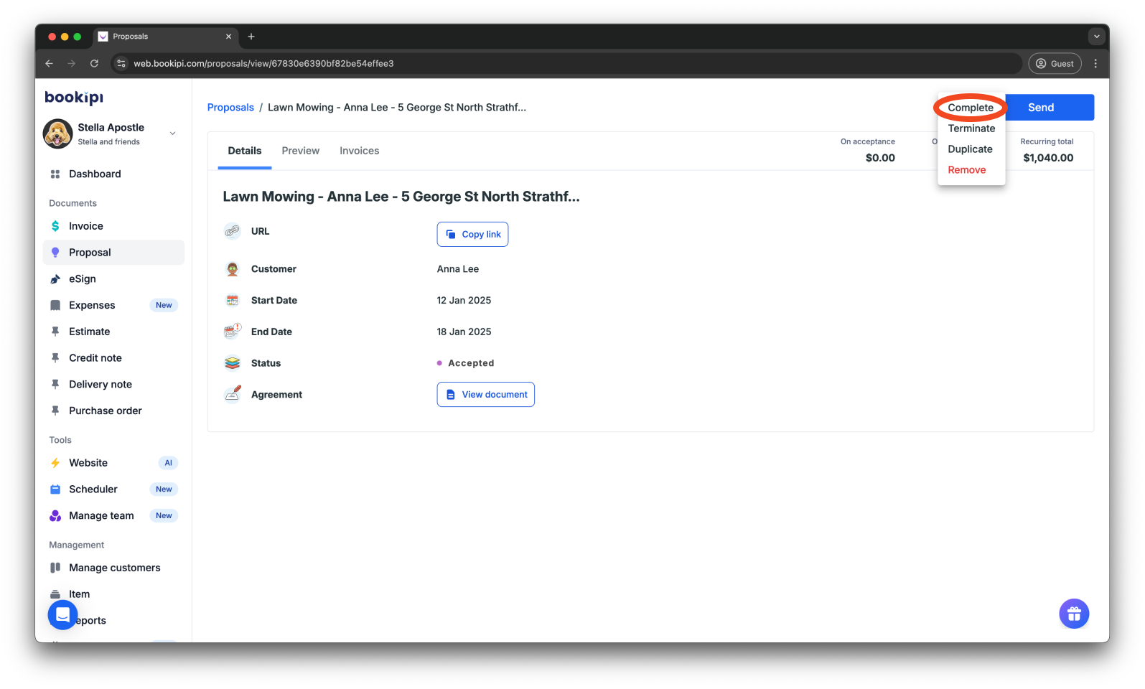Open a new browser tab
1145x689 pixels.
[251, 37]
